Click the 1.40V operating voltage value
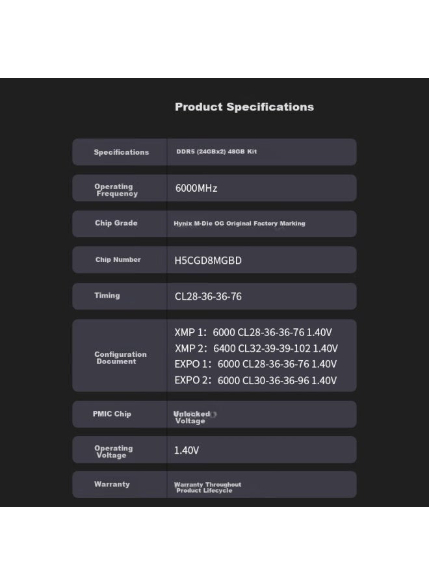The image size is (429, 585). tap(187, 450)
